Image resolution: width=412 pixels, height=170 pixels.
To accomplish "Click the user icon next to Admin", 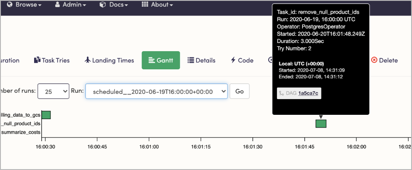I will click(57, 4).
